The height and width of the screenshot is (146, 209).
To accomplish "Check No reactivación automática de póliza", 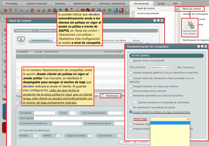I will pyautogui.click(x=131, y=107).
